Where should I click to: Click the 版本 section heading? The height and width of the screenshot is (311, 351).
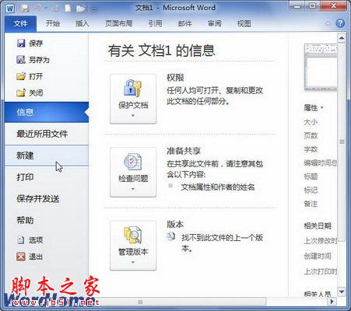pos(175,224)
